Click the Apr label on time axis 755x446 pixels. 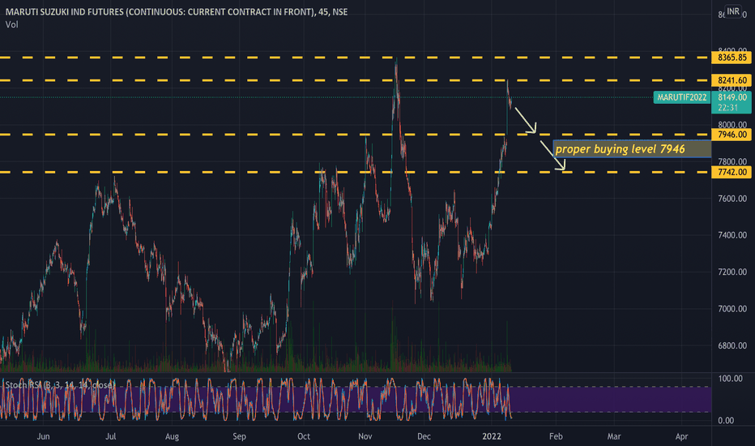(x=681, y=436)
